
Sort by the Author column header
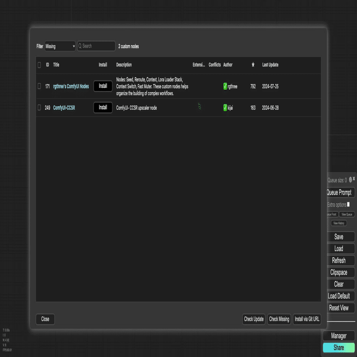[x=228, y=65]
